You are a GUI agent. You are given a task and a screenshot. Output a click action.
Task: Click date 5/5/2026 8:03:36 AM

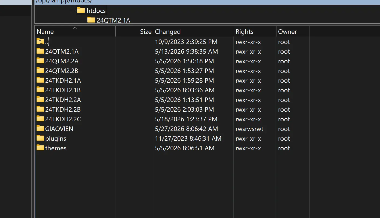[x=185, y=90]
